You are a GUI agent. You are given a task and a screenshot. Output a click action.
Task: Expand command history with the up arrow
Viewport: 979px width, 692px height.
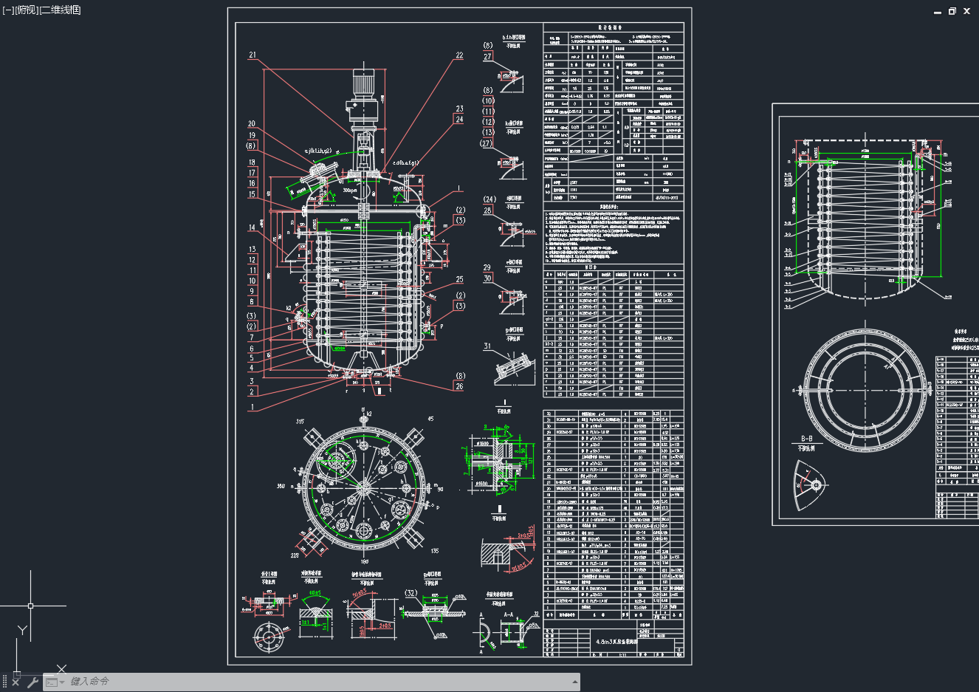(574, 682)
